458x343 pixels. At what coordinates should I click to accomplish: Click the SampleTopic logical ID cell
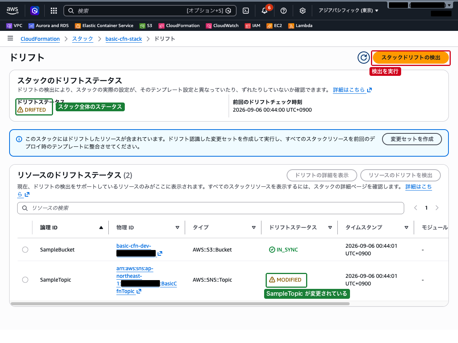(x=56, y=280)
